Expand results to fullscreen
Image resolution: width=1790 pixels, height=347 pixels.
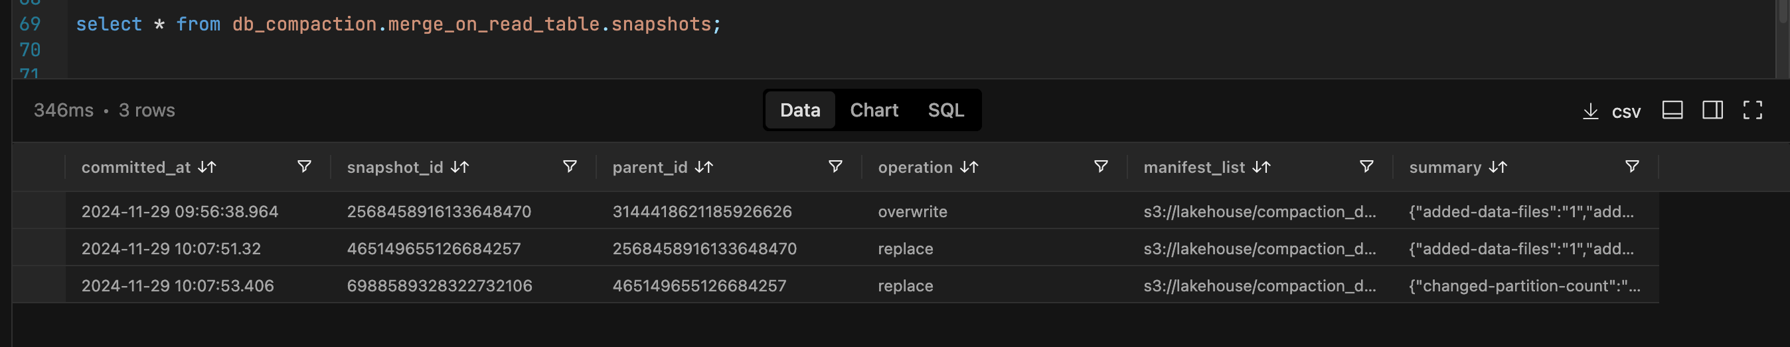click(x=1751, y=110)
